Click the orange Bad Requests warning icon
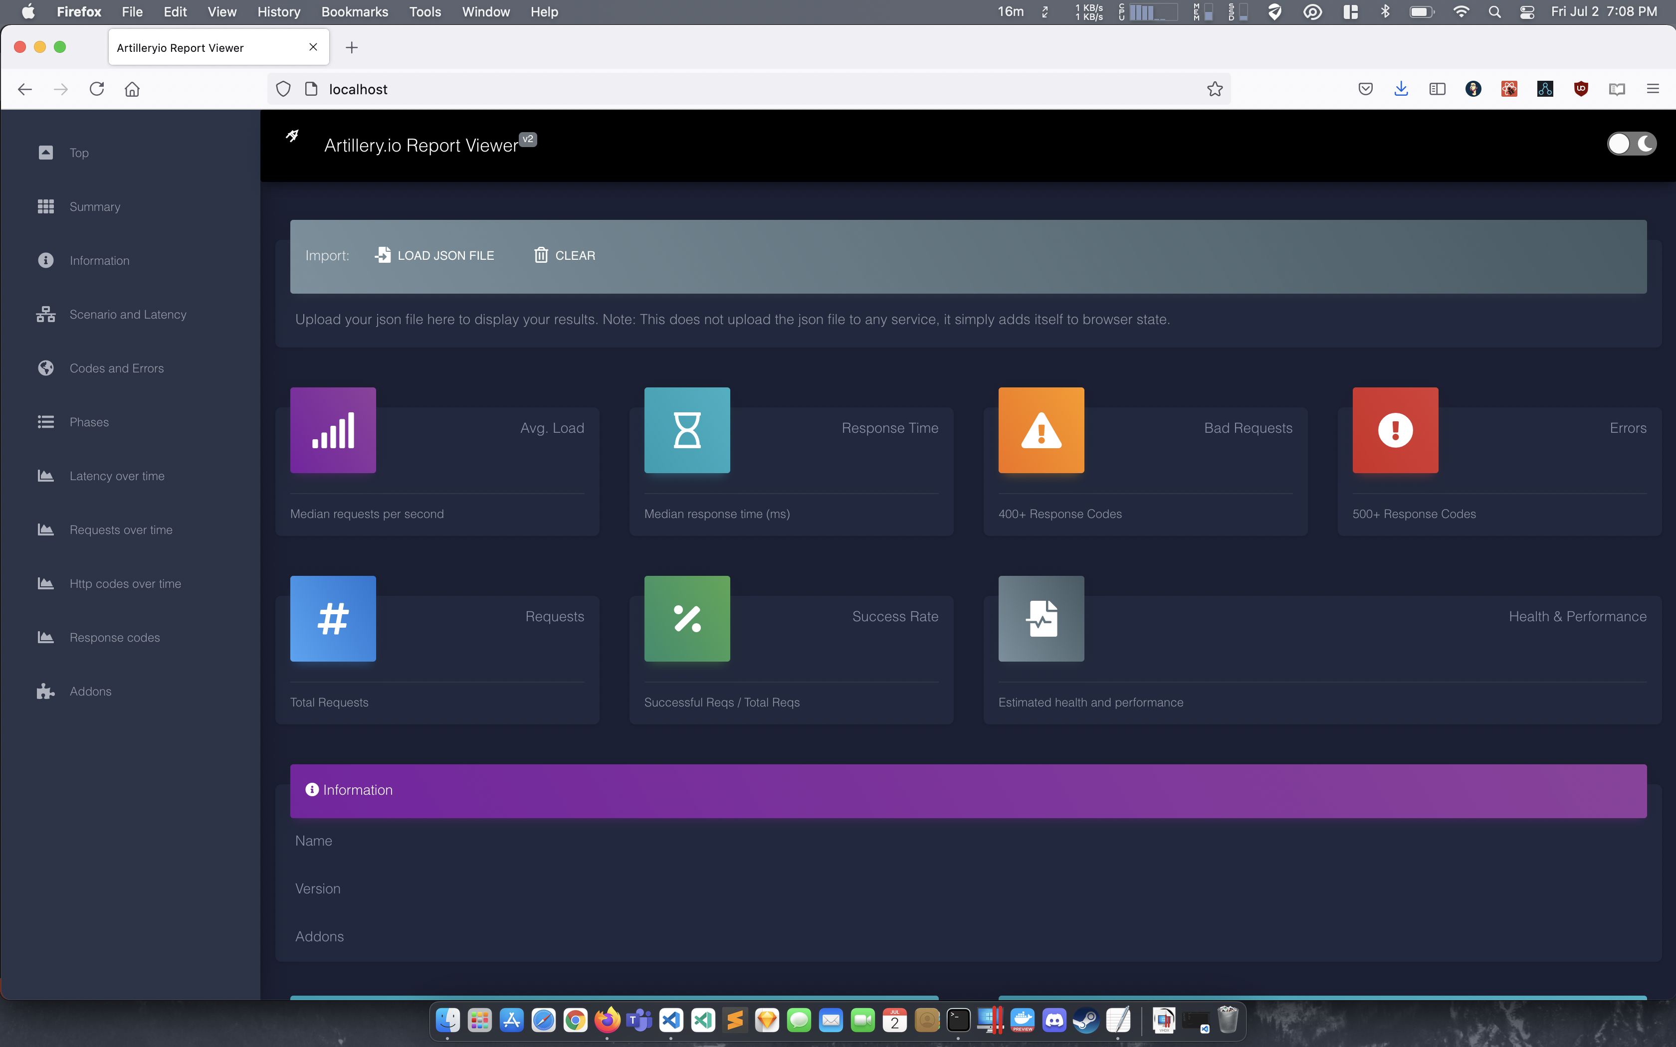 (x=1041, y=430)
